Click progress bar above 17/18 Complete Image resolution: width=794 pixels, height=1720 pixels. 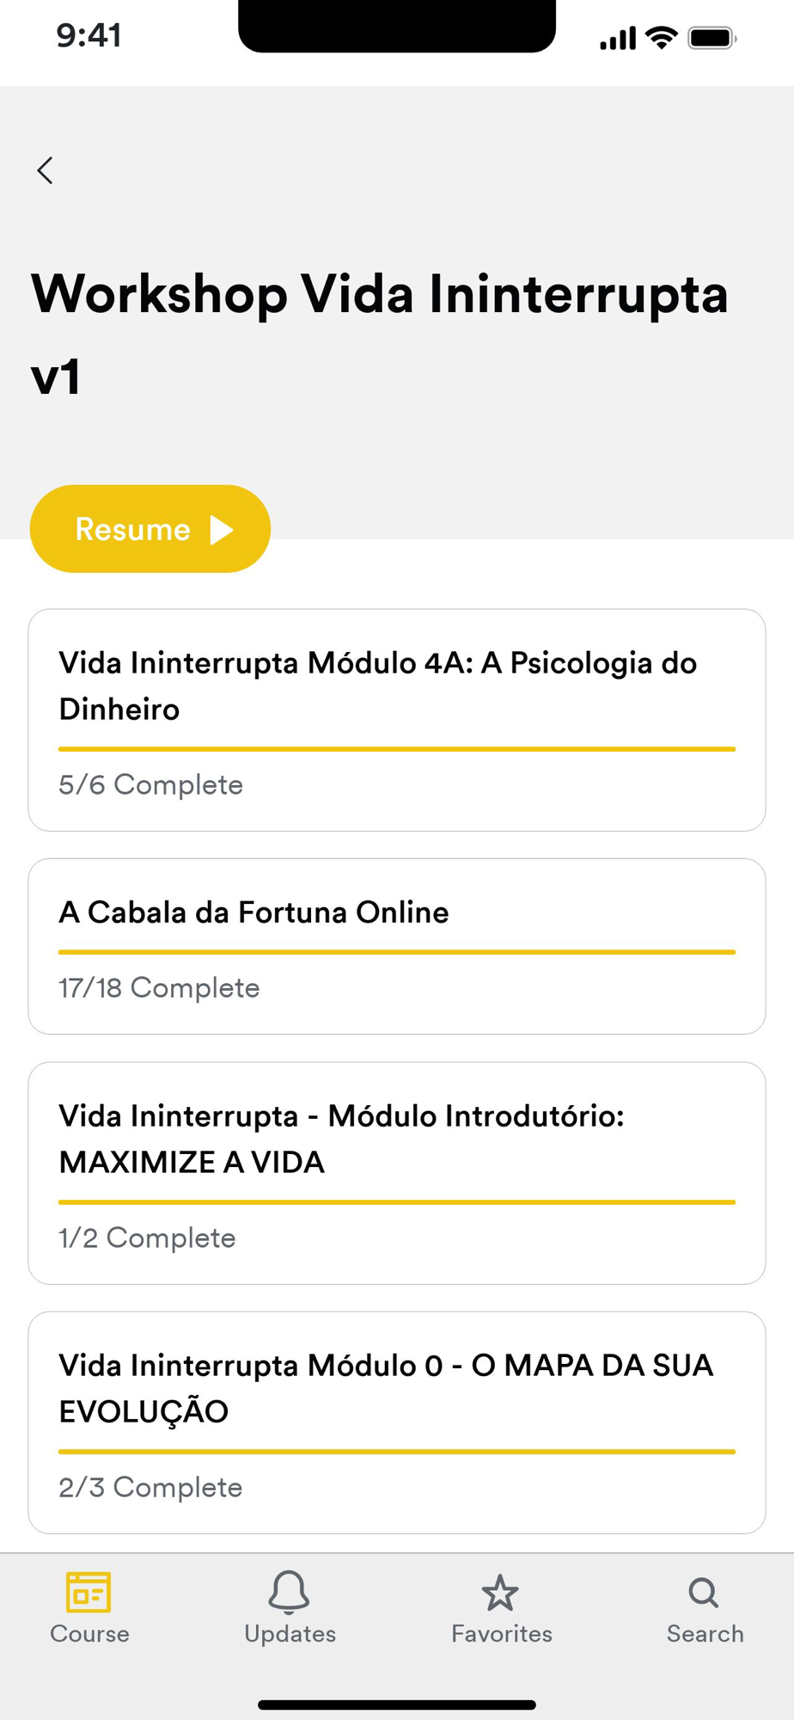[x=397, y=952]
